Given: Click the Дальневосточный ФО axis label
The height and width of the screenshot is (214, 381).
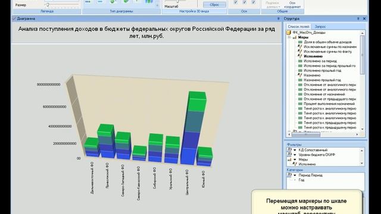Looking at the screenshot, I should [92, 178].
